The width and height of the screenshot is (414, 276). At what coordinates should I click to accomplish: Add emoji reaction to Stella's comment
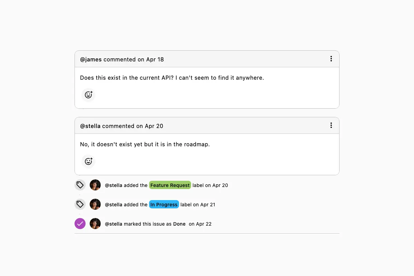(x=88, y=161)
